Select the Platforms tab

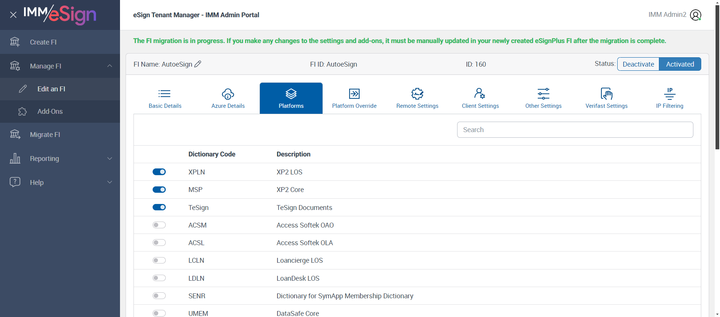(x=291, y=98)
